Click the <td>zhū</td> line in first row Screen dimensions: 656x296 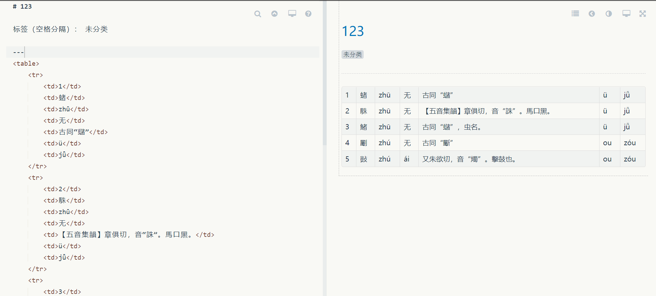click(x=66, y=109)
